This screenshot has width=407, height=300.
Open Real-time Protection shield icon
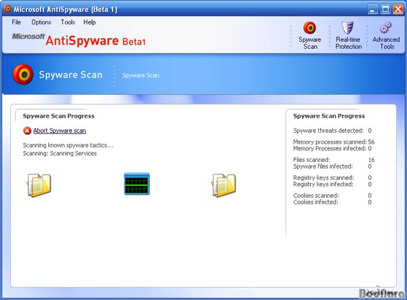(x=347, y=28)
